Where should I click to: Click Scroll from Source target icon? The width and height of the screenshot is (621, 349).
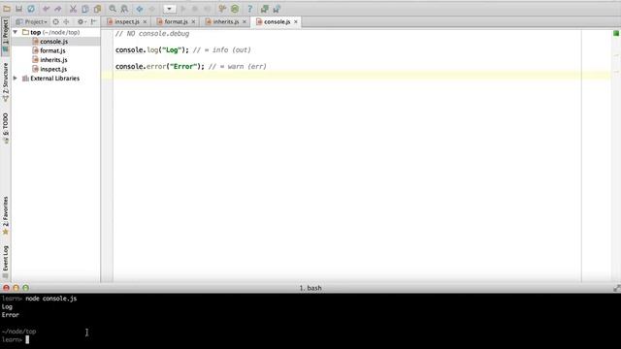click(56, 21)
